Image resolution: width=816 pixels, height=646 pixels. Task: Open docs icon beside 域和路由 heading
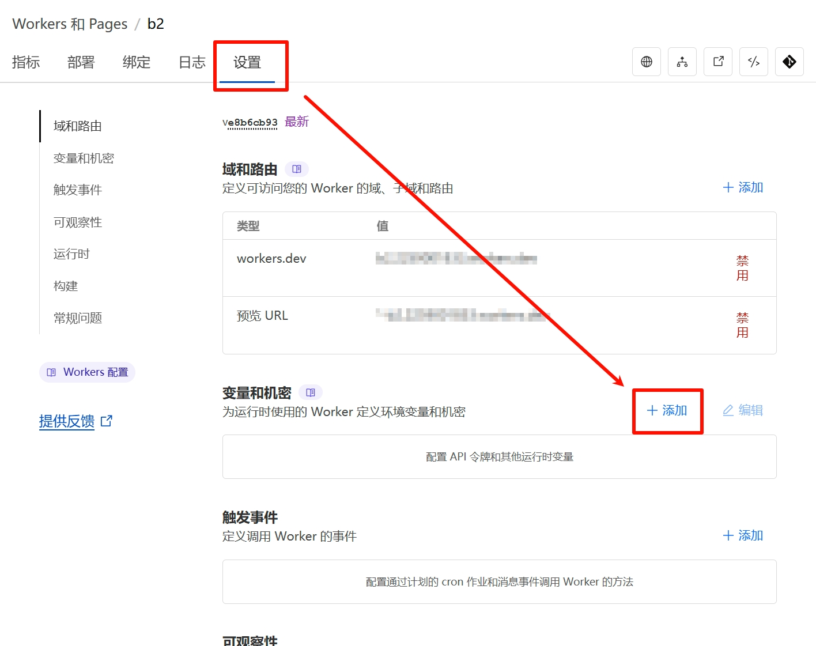(297, 169)
